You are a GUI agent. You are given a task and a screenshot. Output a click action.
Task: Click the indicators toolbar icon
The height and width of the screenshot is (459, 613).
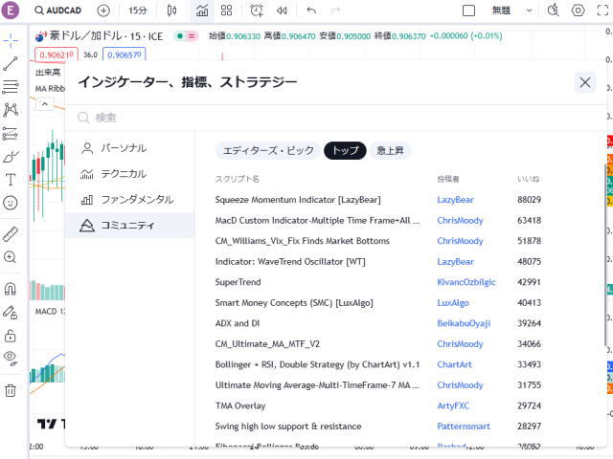[202, 11]
